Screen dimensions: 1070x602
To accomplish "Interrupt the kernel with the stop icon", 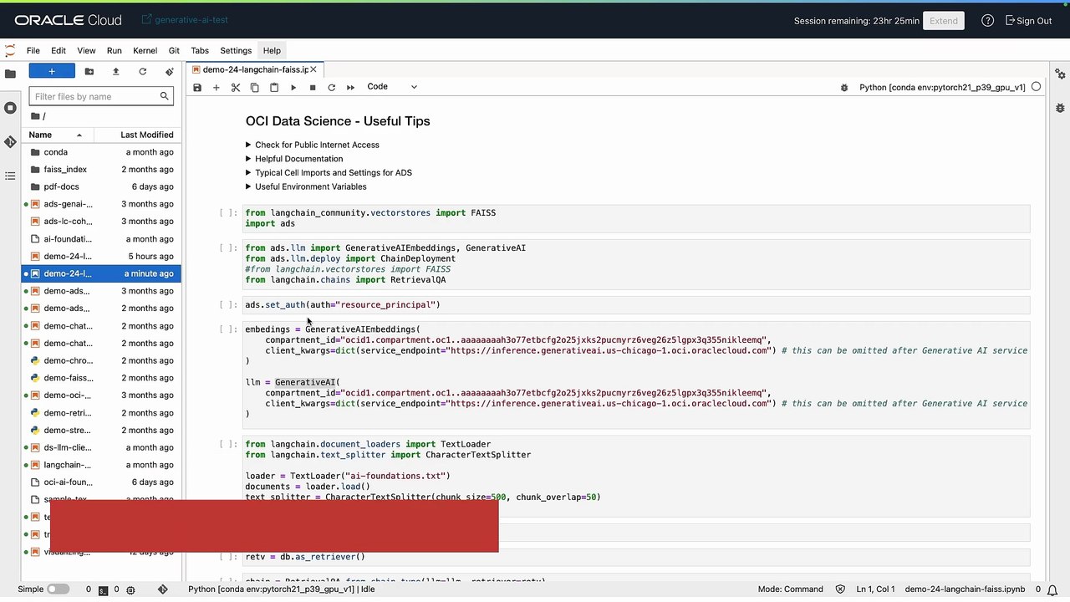I will click(x=313, y=88).
